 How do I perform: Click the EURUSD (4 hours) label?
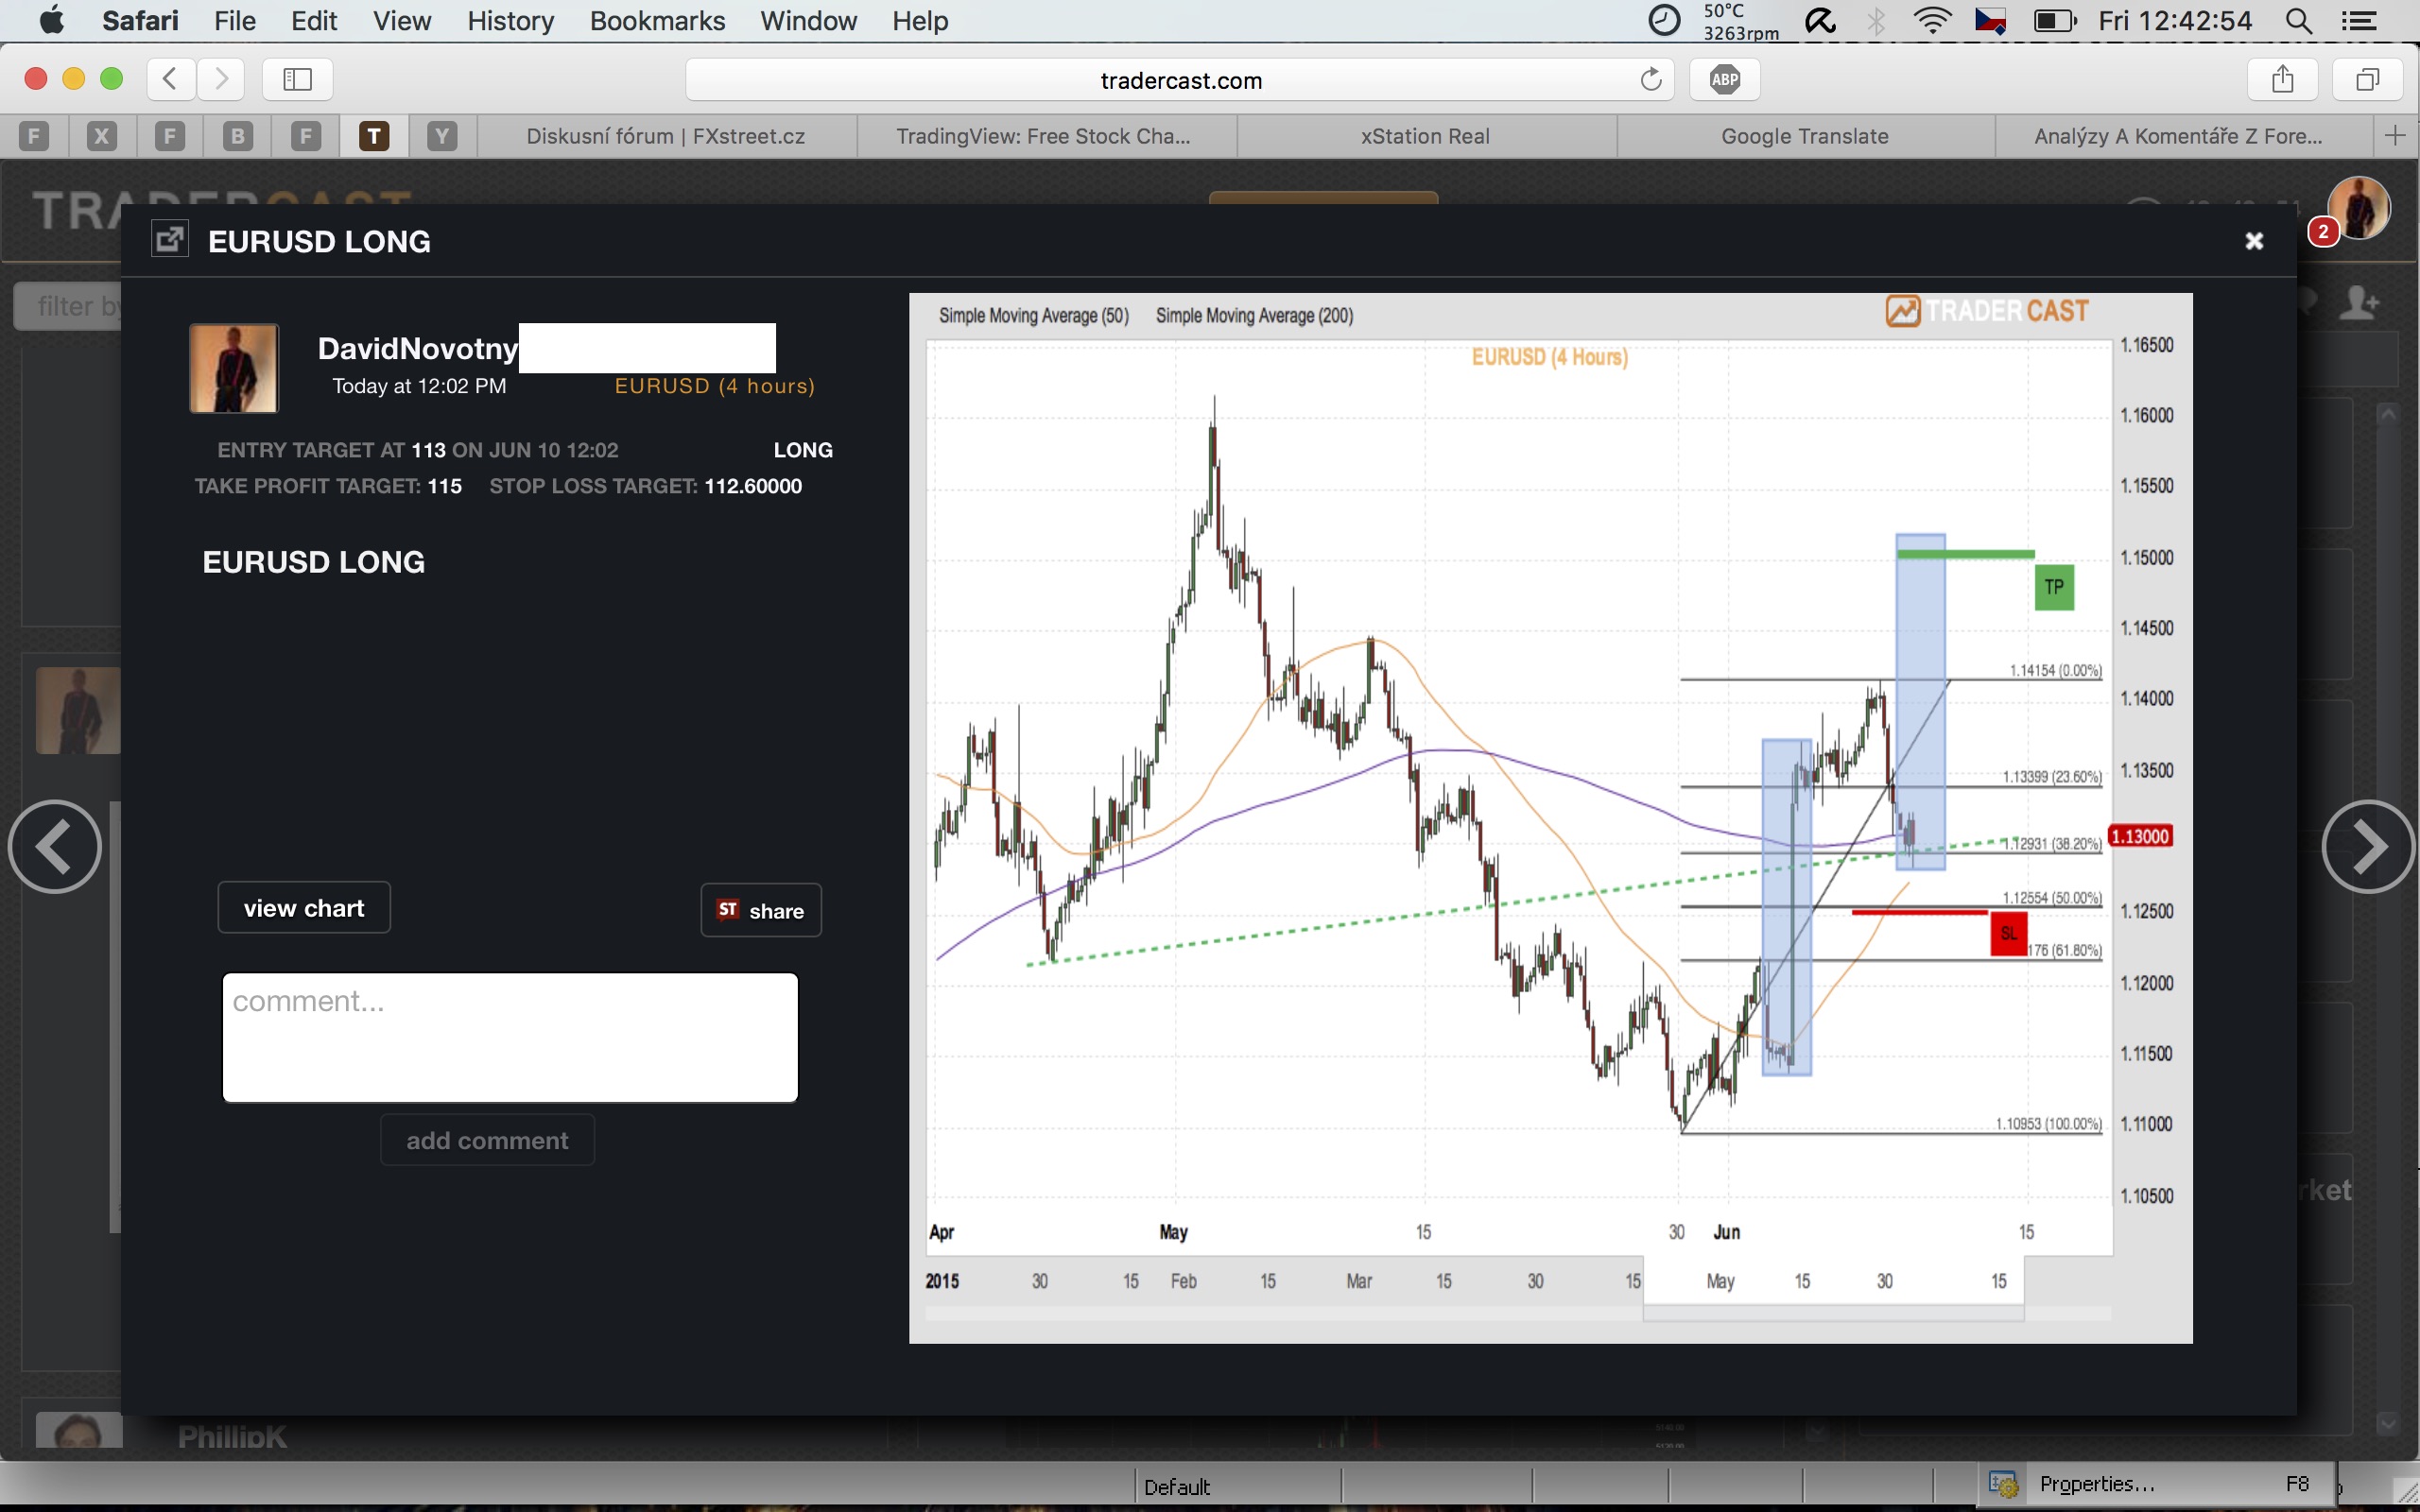click(x=714, y=386)
